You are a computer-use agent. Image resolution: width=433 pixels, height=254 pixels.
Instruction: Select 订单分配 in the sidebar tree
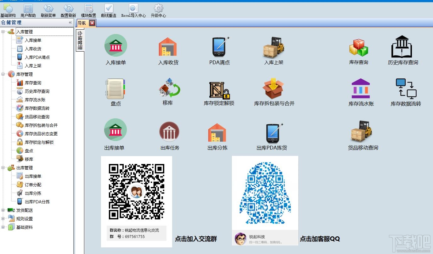[x=33, y=185]
